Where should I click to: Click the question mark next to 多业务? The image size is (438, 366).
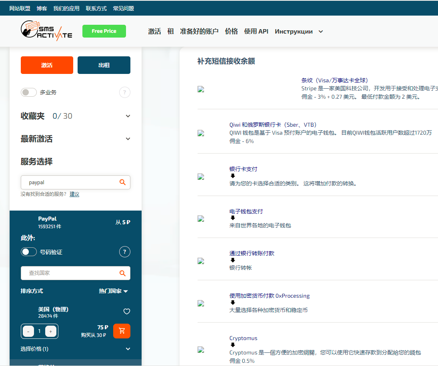pyautogui.click(x=124, y=92)
